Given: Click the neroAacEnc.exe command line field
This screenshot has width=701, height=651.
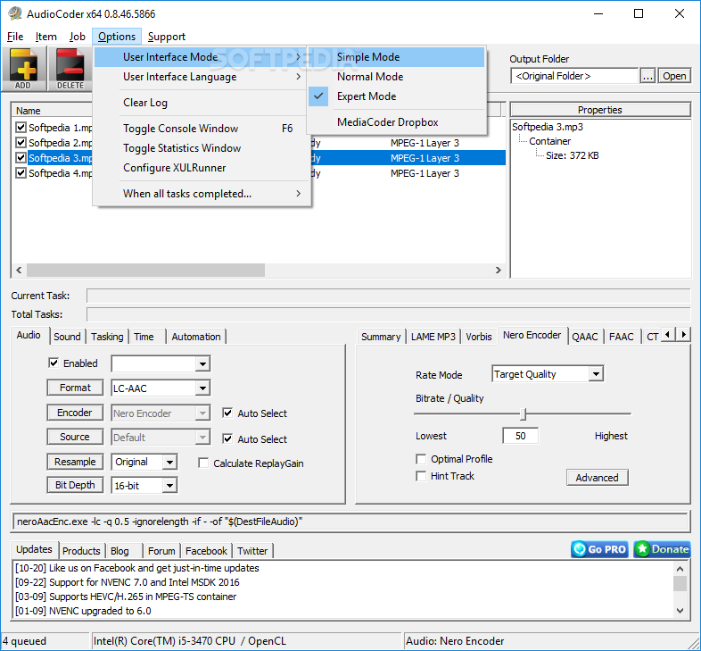Looking at the screenshot, I should [350, 522].
